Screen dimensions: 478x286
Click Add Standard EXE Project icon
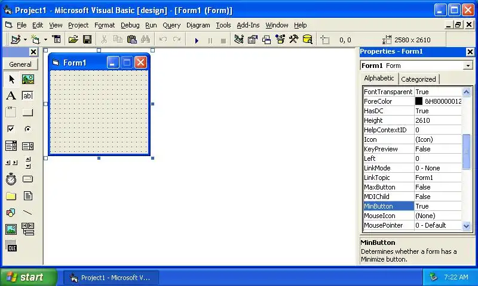(16, 39)
